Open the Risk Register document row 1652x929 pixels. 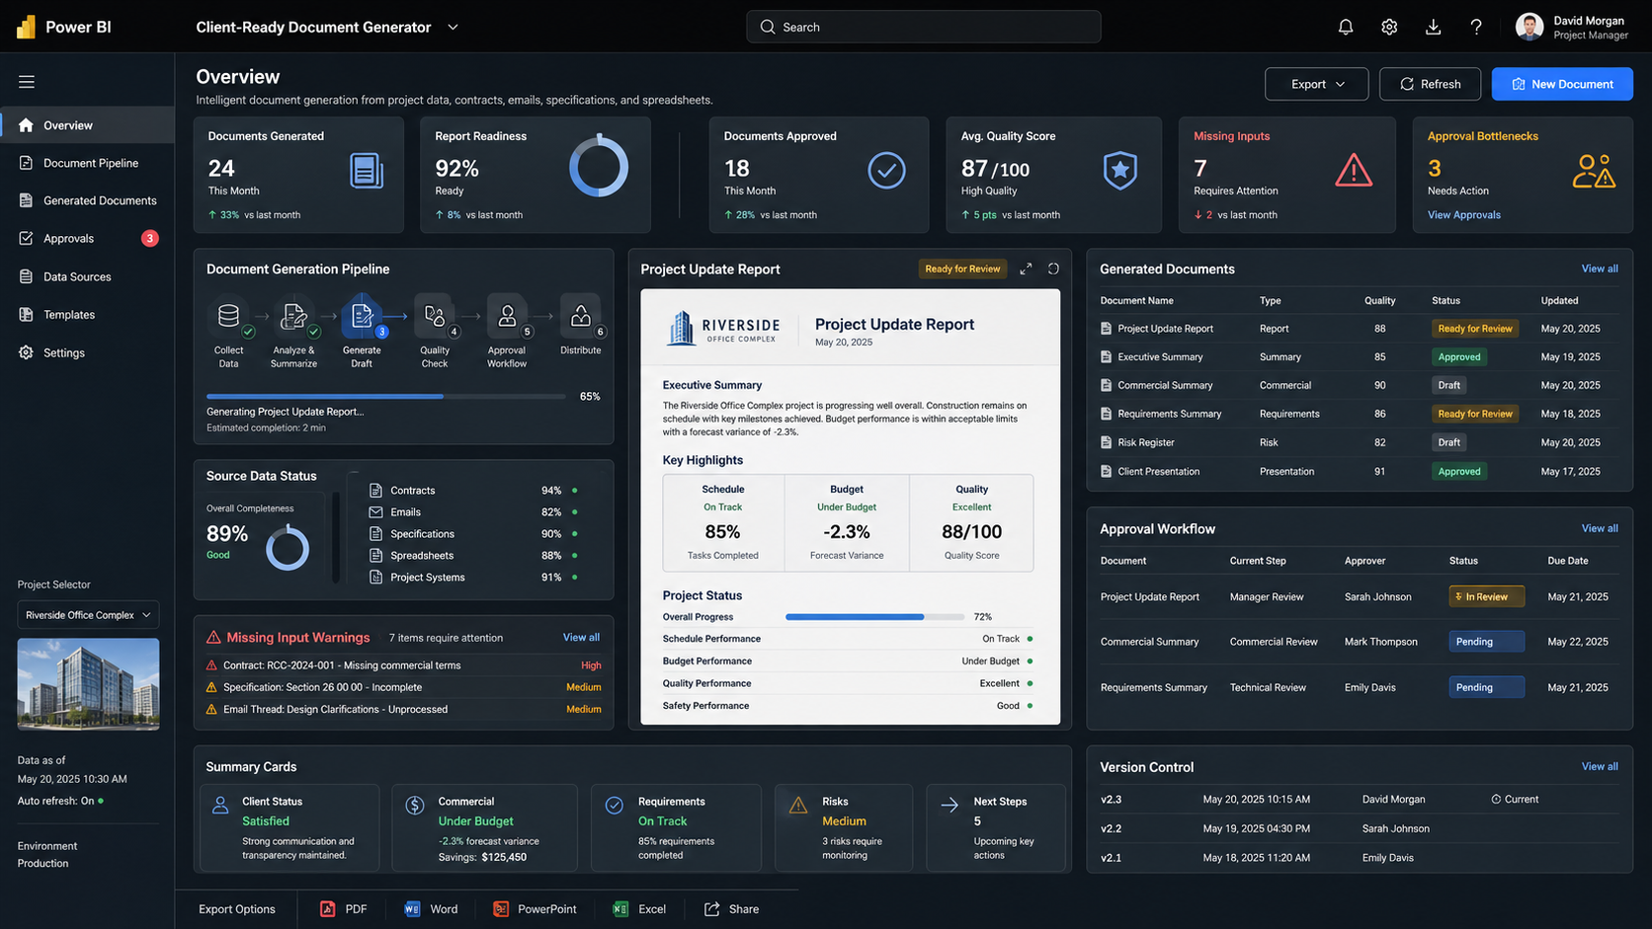tap(1359, 442)
